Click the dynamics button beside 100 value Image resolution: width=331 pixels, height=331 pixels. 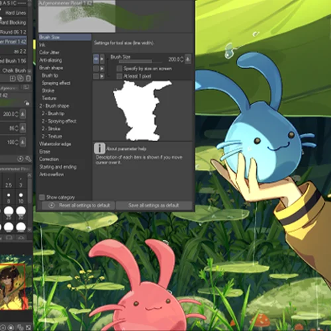[23, 142]
